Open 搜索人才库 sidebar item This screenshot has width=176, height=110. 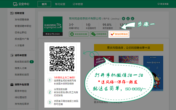point(21,68)
